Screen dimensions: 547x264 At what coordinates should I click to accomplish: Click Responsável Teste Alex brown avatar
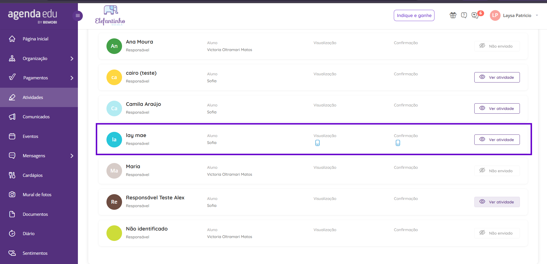point(114,202)
